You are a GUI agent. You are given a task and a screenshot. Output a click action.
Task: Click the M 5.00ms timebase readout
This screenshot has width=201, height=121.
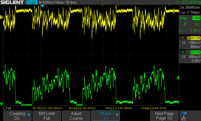coord(47,2)
